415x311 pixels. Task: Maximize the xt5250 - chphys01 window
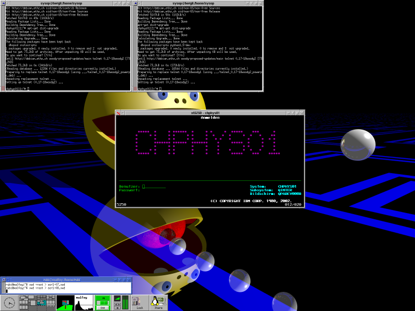pos(297,113)
